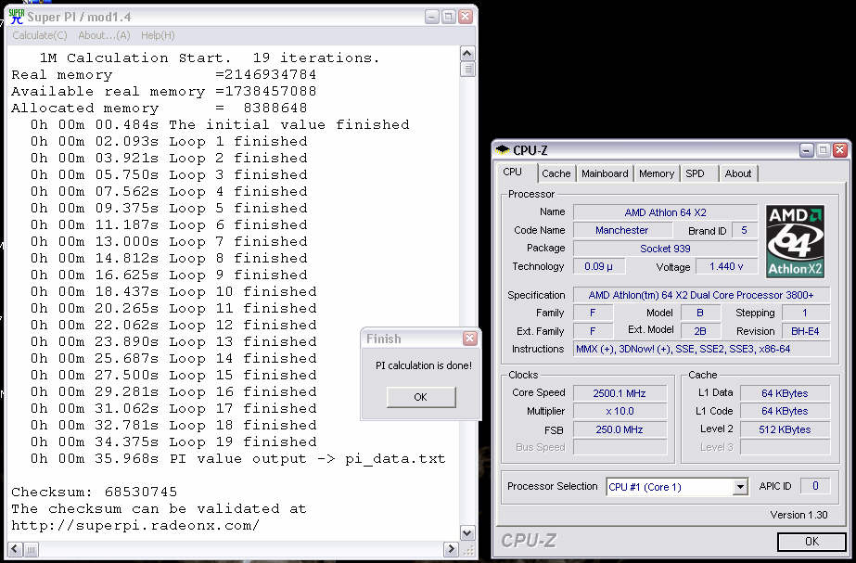Open the Calculate(C) menu in Super PI

[x=39, y=35]
